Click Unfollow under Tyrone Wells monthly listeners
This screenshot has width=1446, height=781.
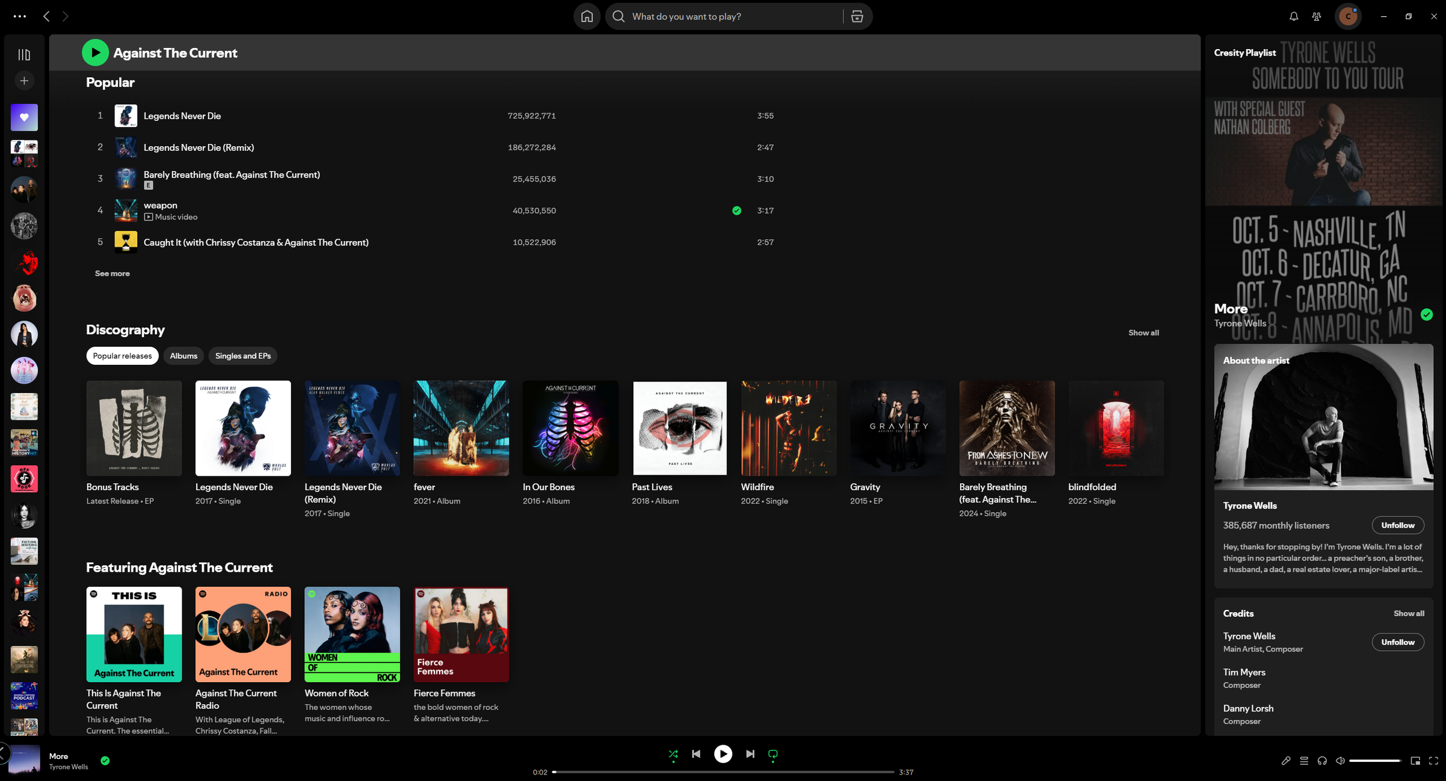tap(1397, 525)
